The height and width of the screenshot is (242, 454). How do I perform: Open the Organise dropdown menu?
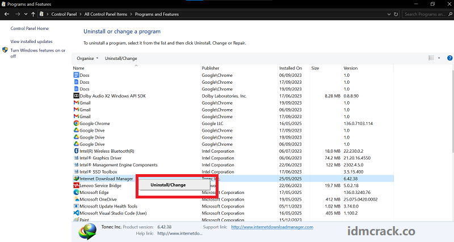(87, 58)
